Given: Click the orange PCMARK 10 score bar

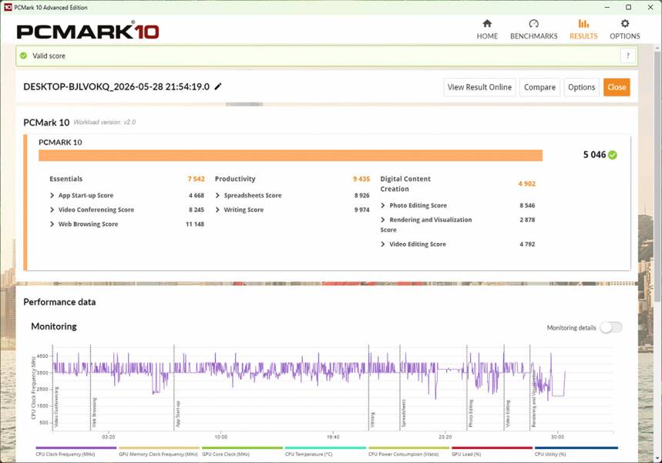Looking at the screenshot, I should 291,155.
